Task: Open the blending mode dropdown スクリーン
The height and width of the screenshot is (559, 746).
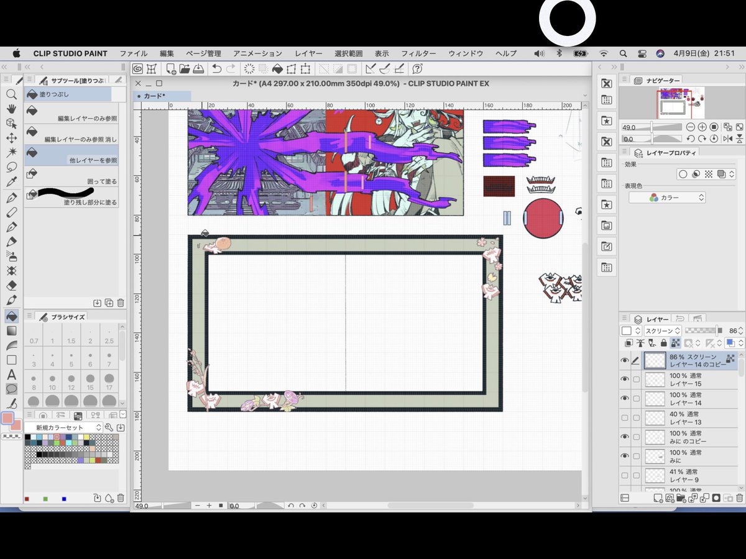Action: pos(663,330)
